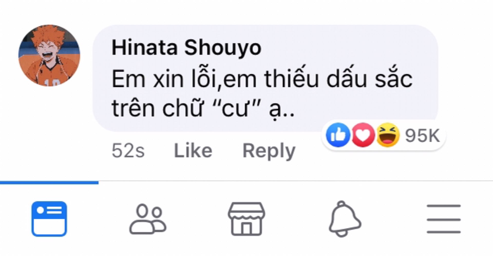The width and height of the screenshot is (493, 256).
Task: Click the 52s comment timestamp
Action: click(x=128, y=151)
